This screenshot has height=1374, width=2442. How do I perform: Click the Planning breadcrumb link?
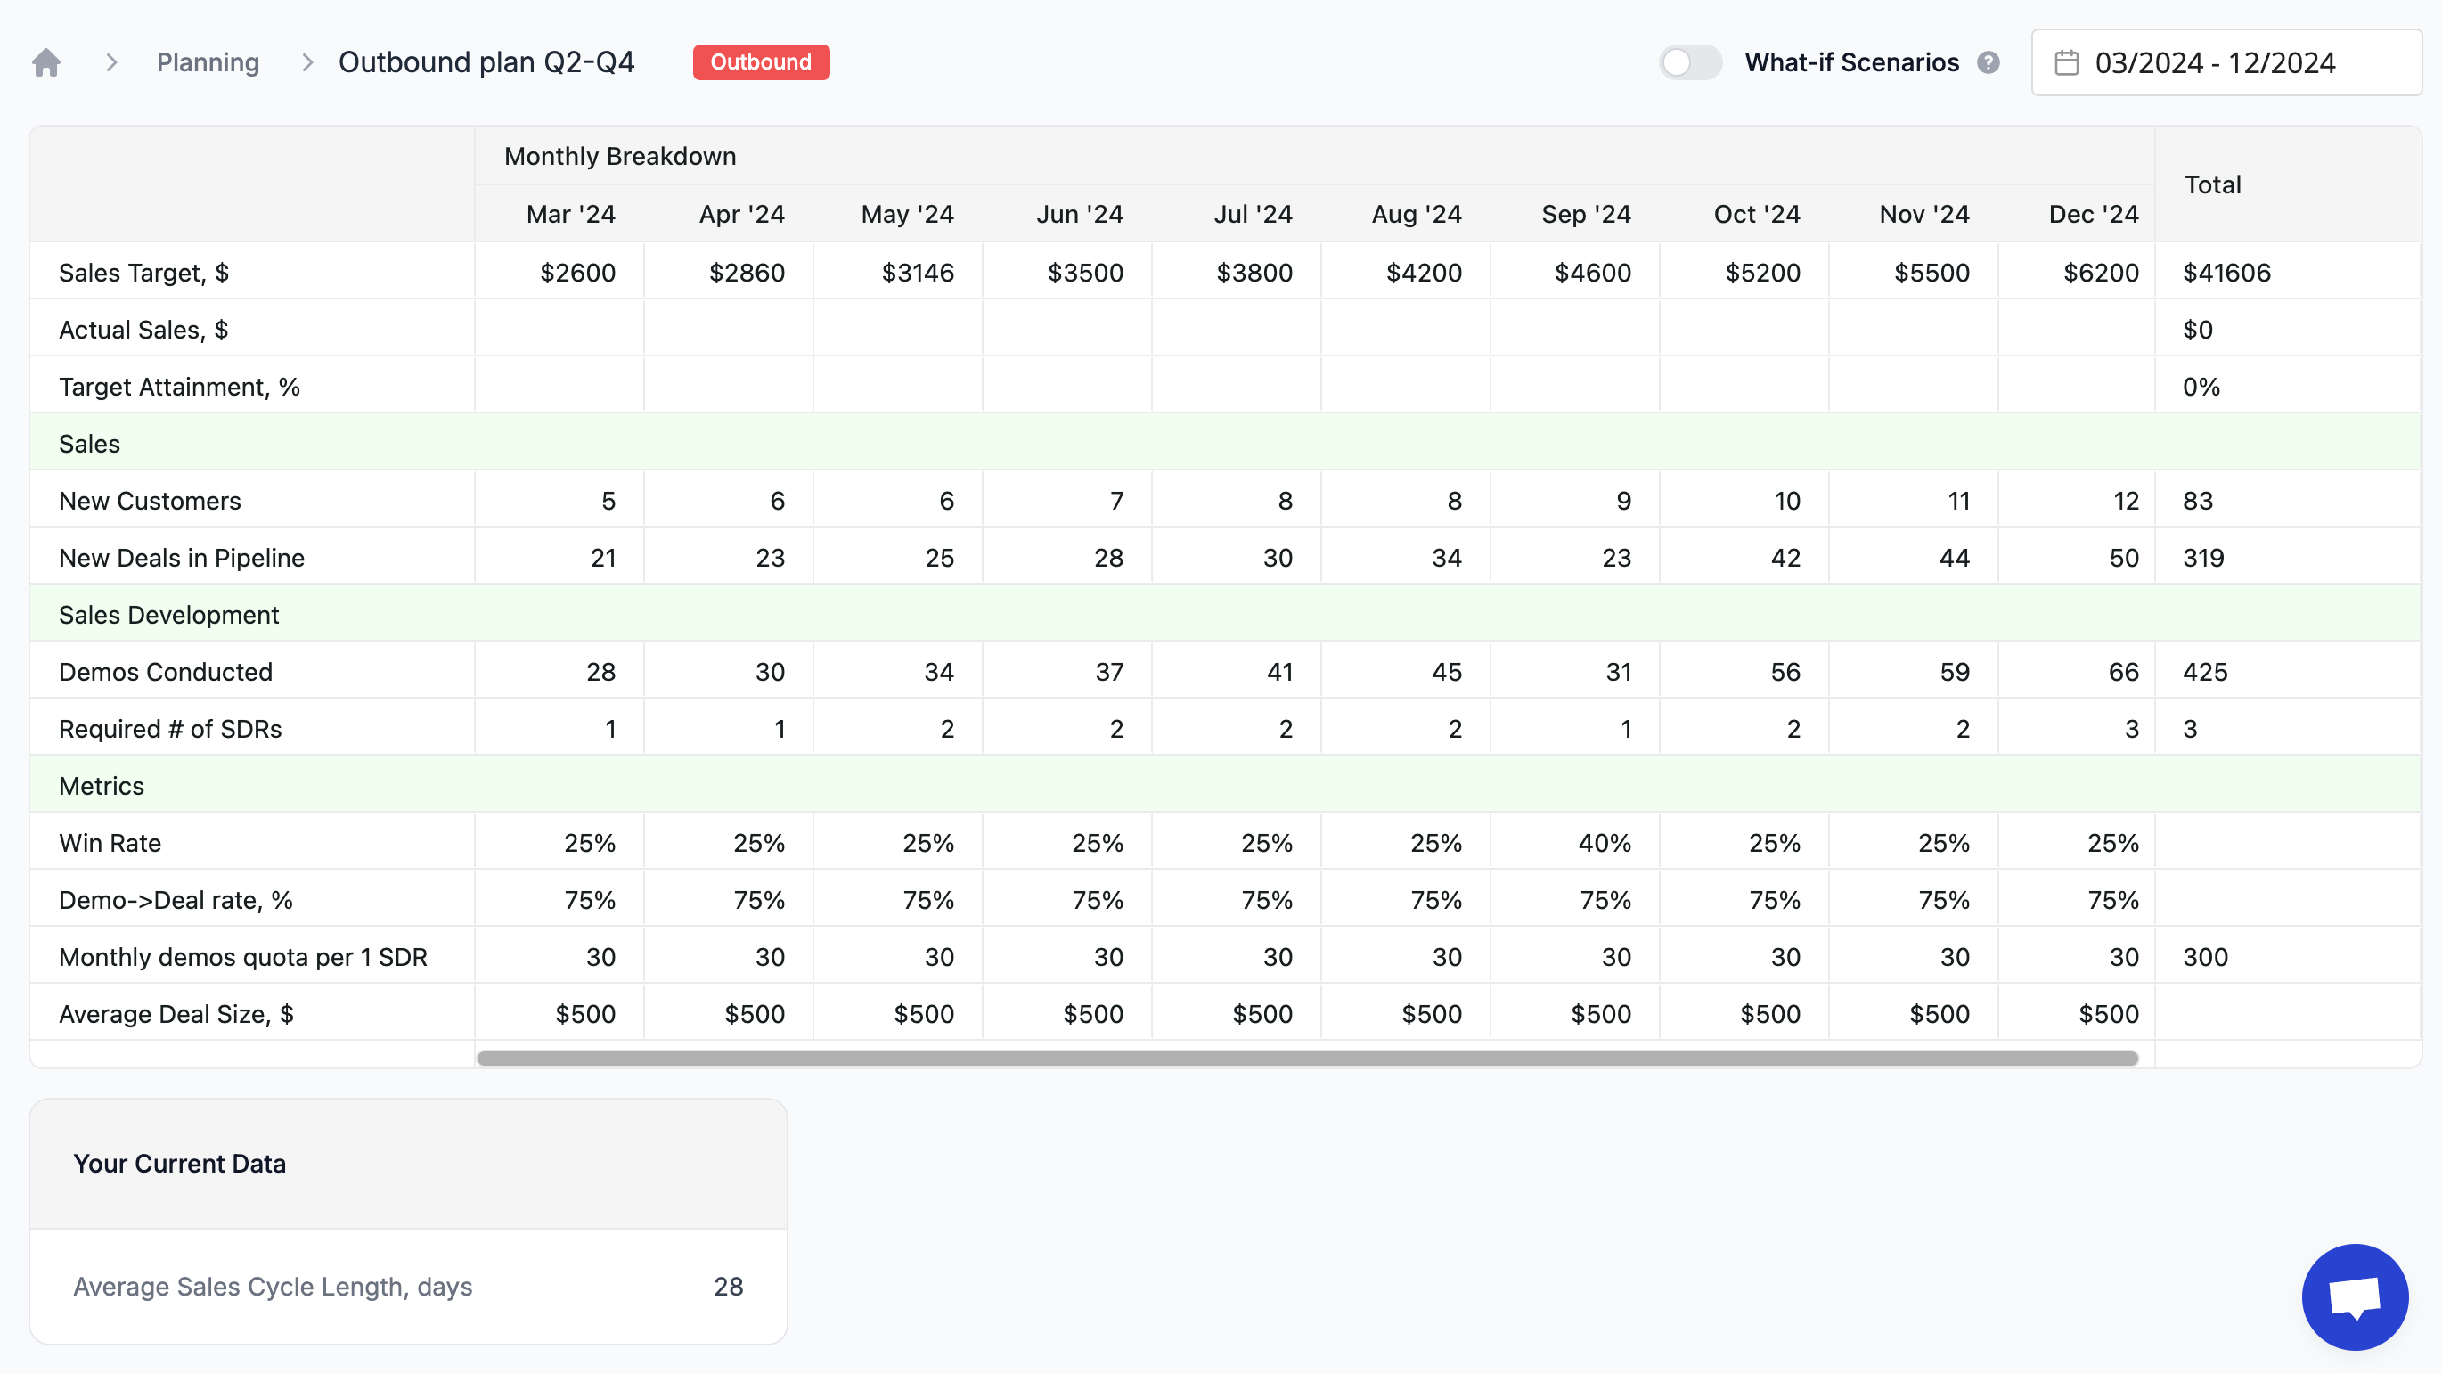click(x=208, y=61)
